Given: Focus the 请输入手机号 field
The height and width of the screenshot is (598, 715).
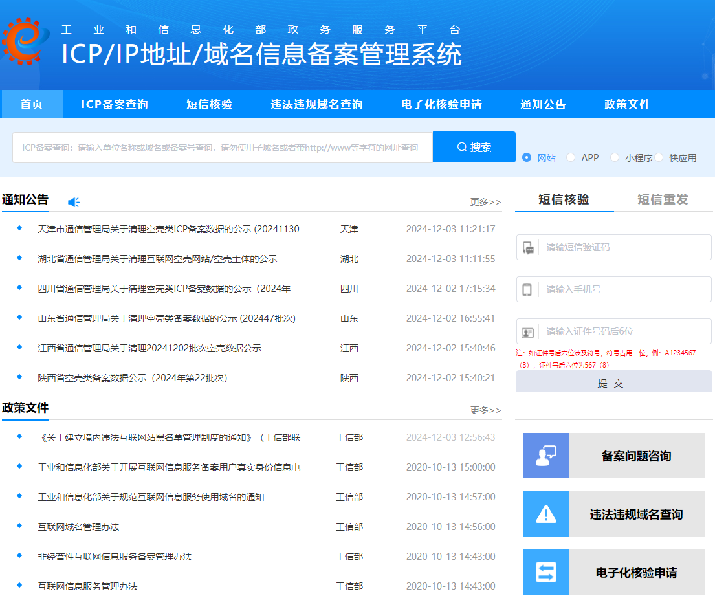Looking at the screenshot, I should pyautogui.click(x=614, y=289).
